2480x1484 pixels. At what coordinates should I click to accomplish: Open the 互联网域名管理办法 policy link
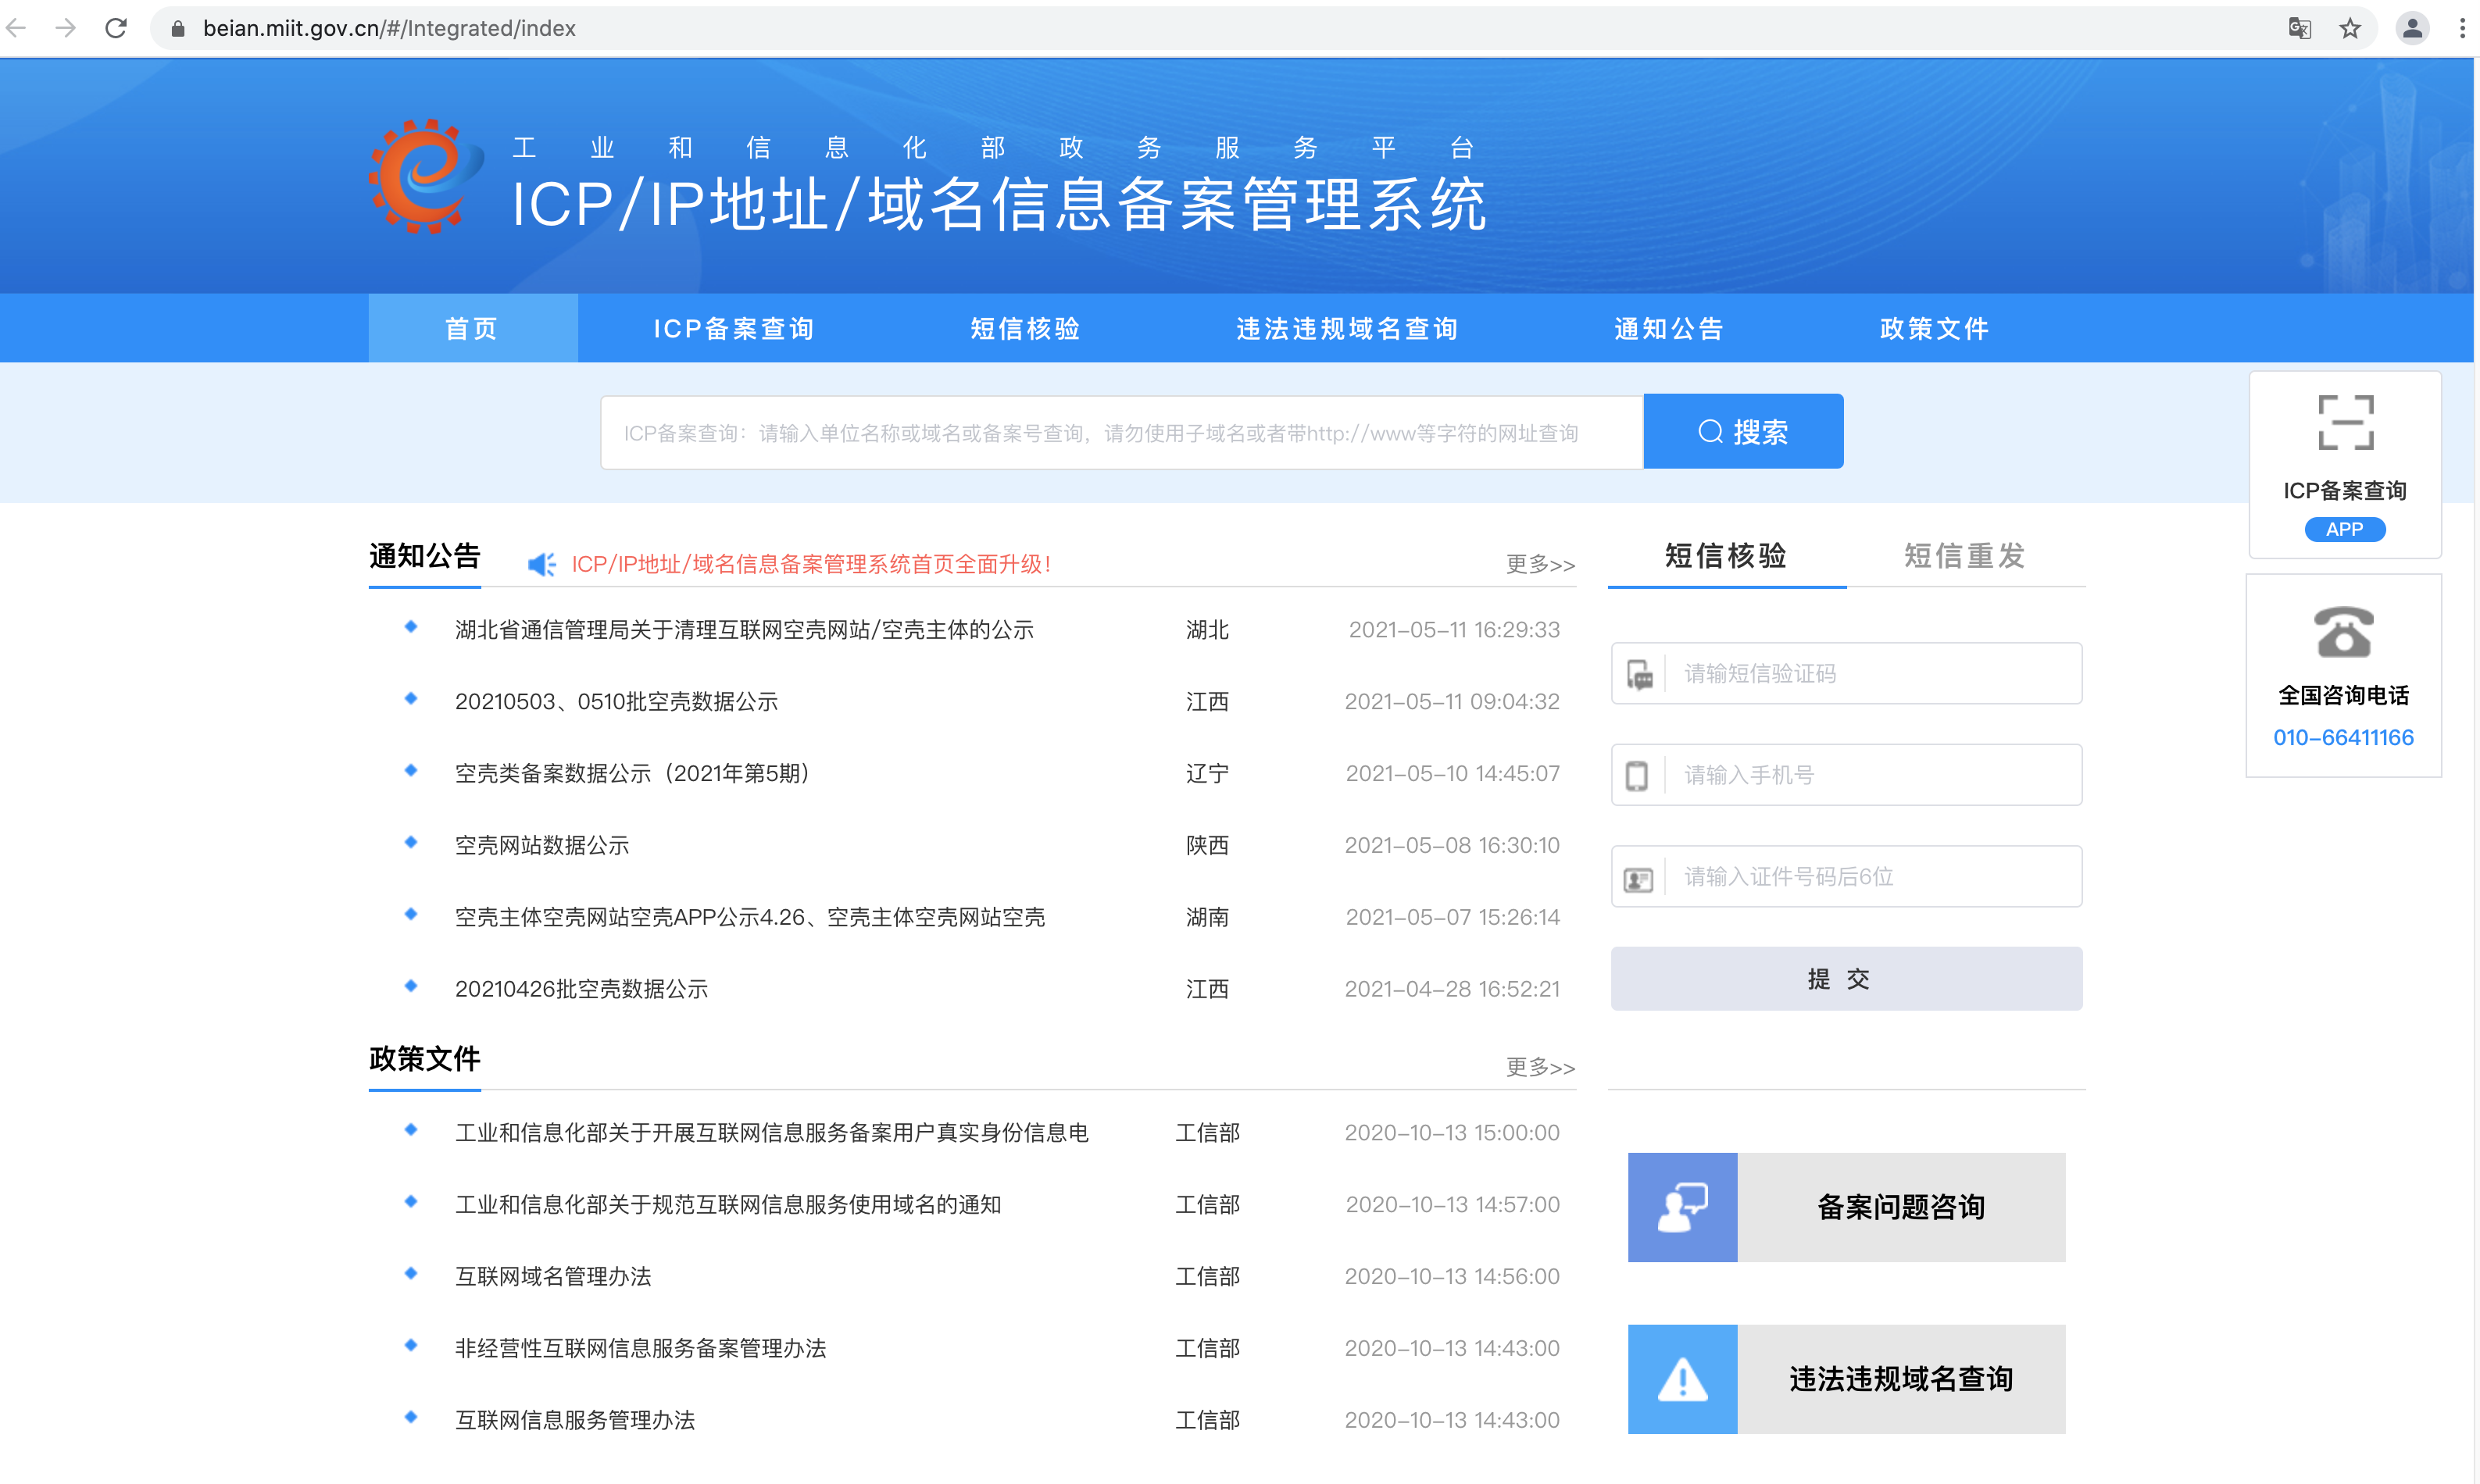[553, 1276]
